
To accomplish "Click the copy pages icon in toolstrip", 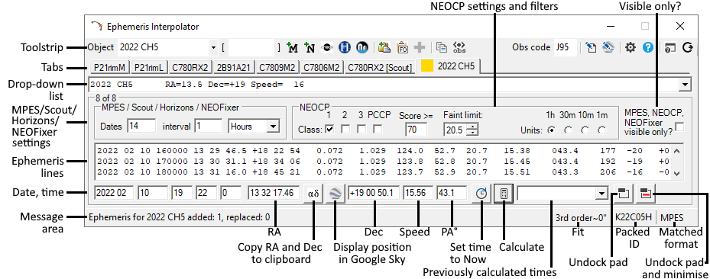I will (x=441, y=47).
